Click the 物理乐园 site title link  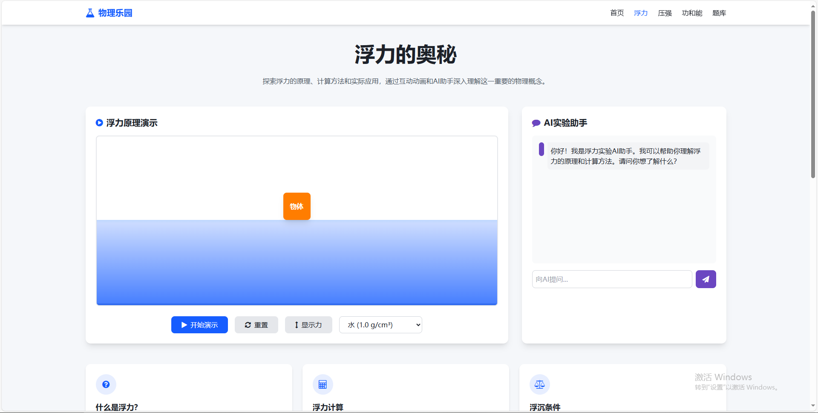[x=115, y=13]
